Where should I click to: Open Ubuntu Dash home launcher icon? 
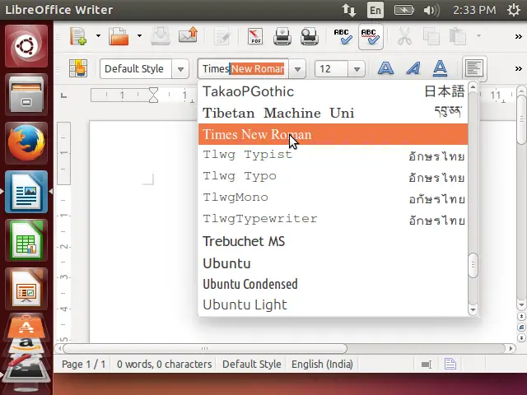26,46
